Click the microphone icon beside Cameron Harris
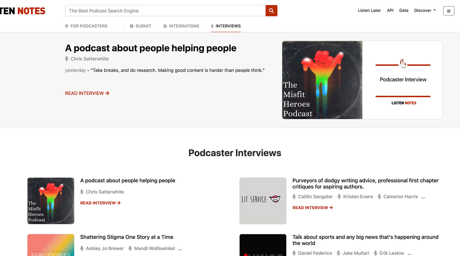This screenshot has width=460, height=256. pyautogui.click(x=380, y=196)
